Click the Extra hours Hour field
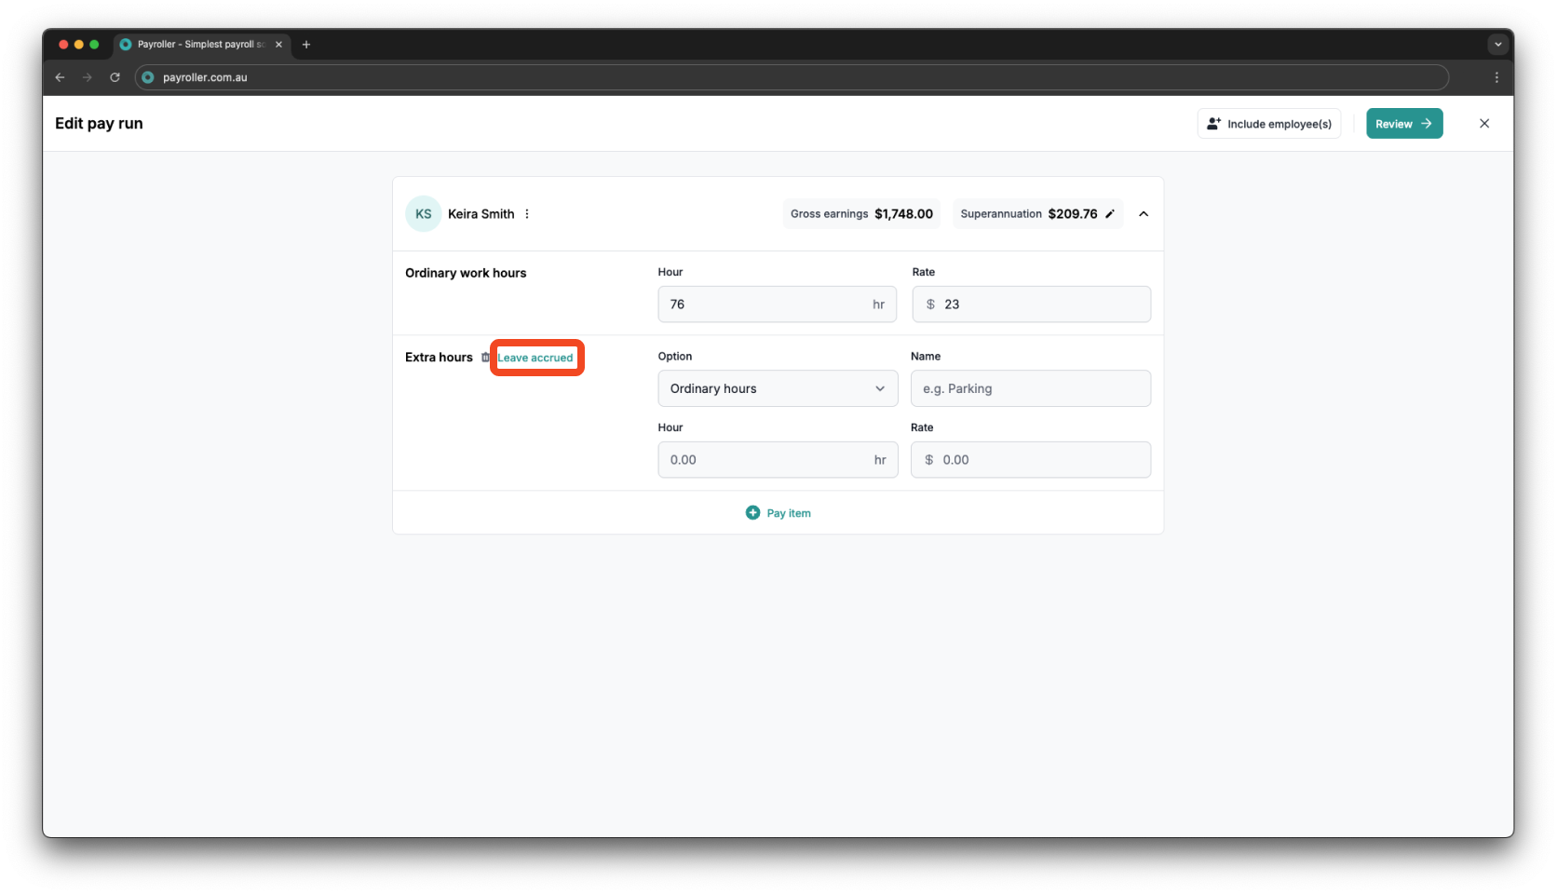 [x=778, y=460]
